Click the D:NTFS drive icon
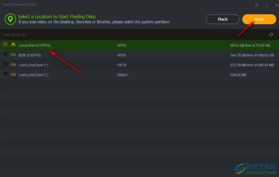Image resolution: width=279 pixels, height=177 pixels. 13,55
